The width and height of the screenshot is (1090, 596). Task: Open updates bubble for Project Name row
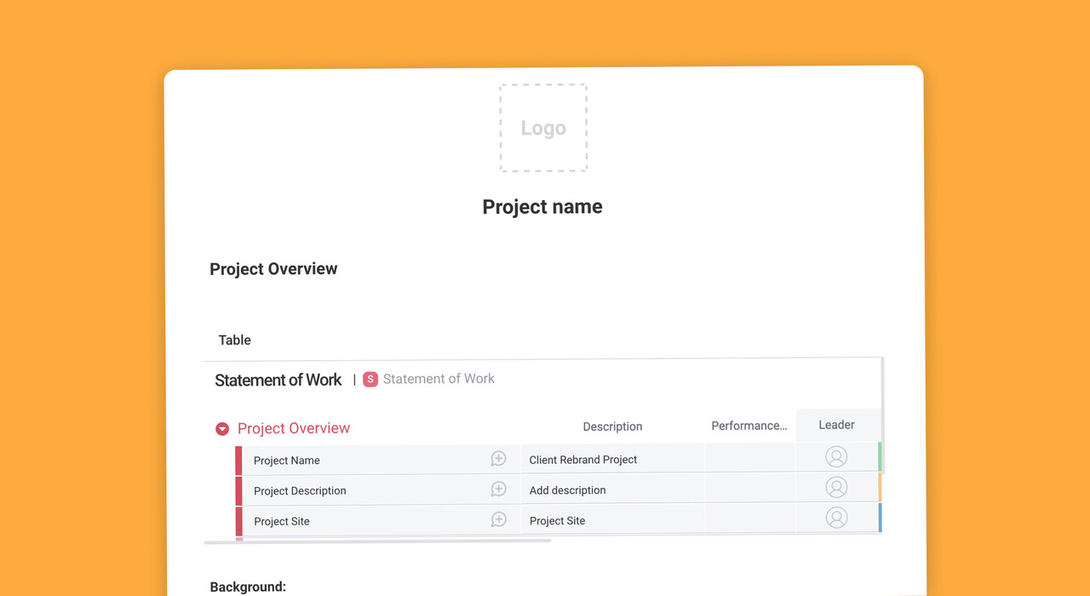click(x=498, y=459)
